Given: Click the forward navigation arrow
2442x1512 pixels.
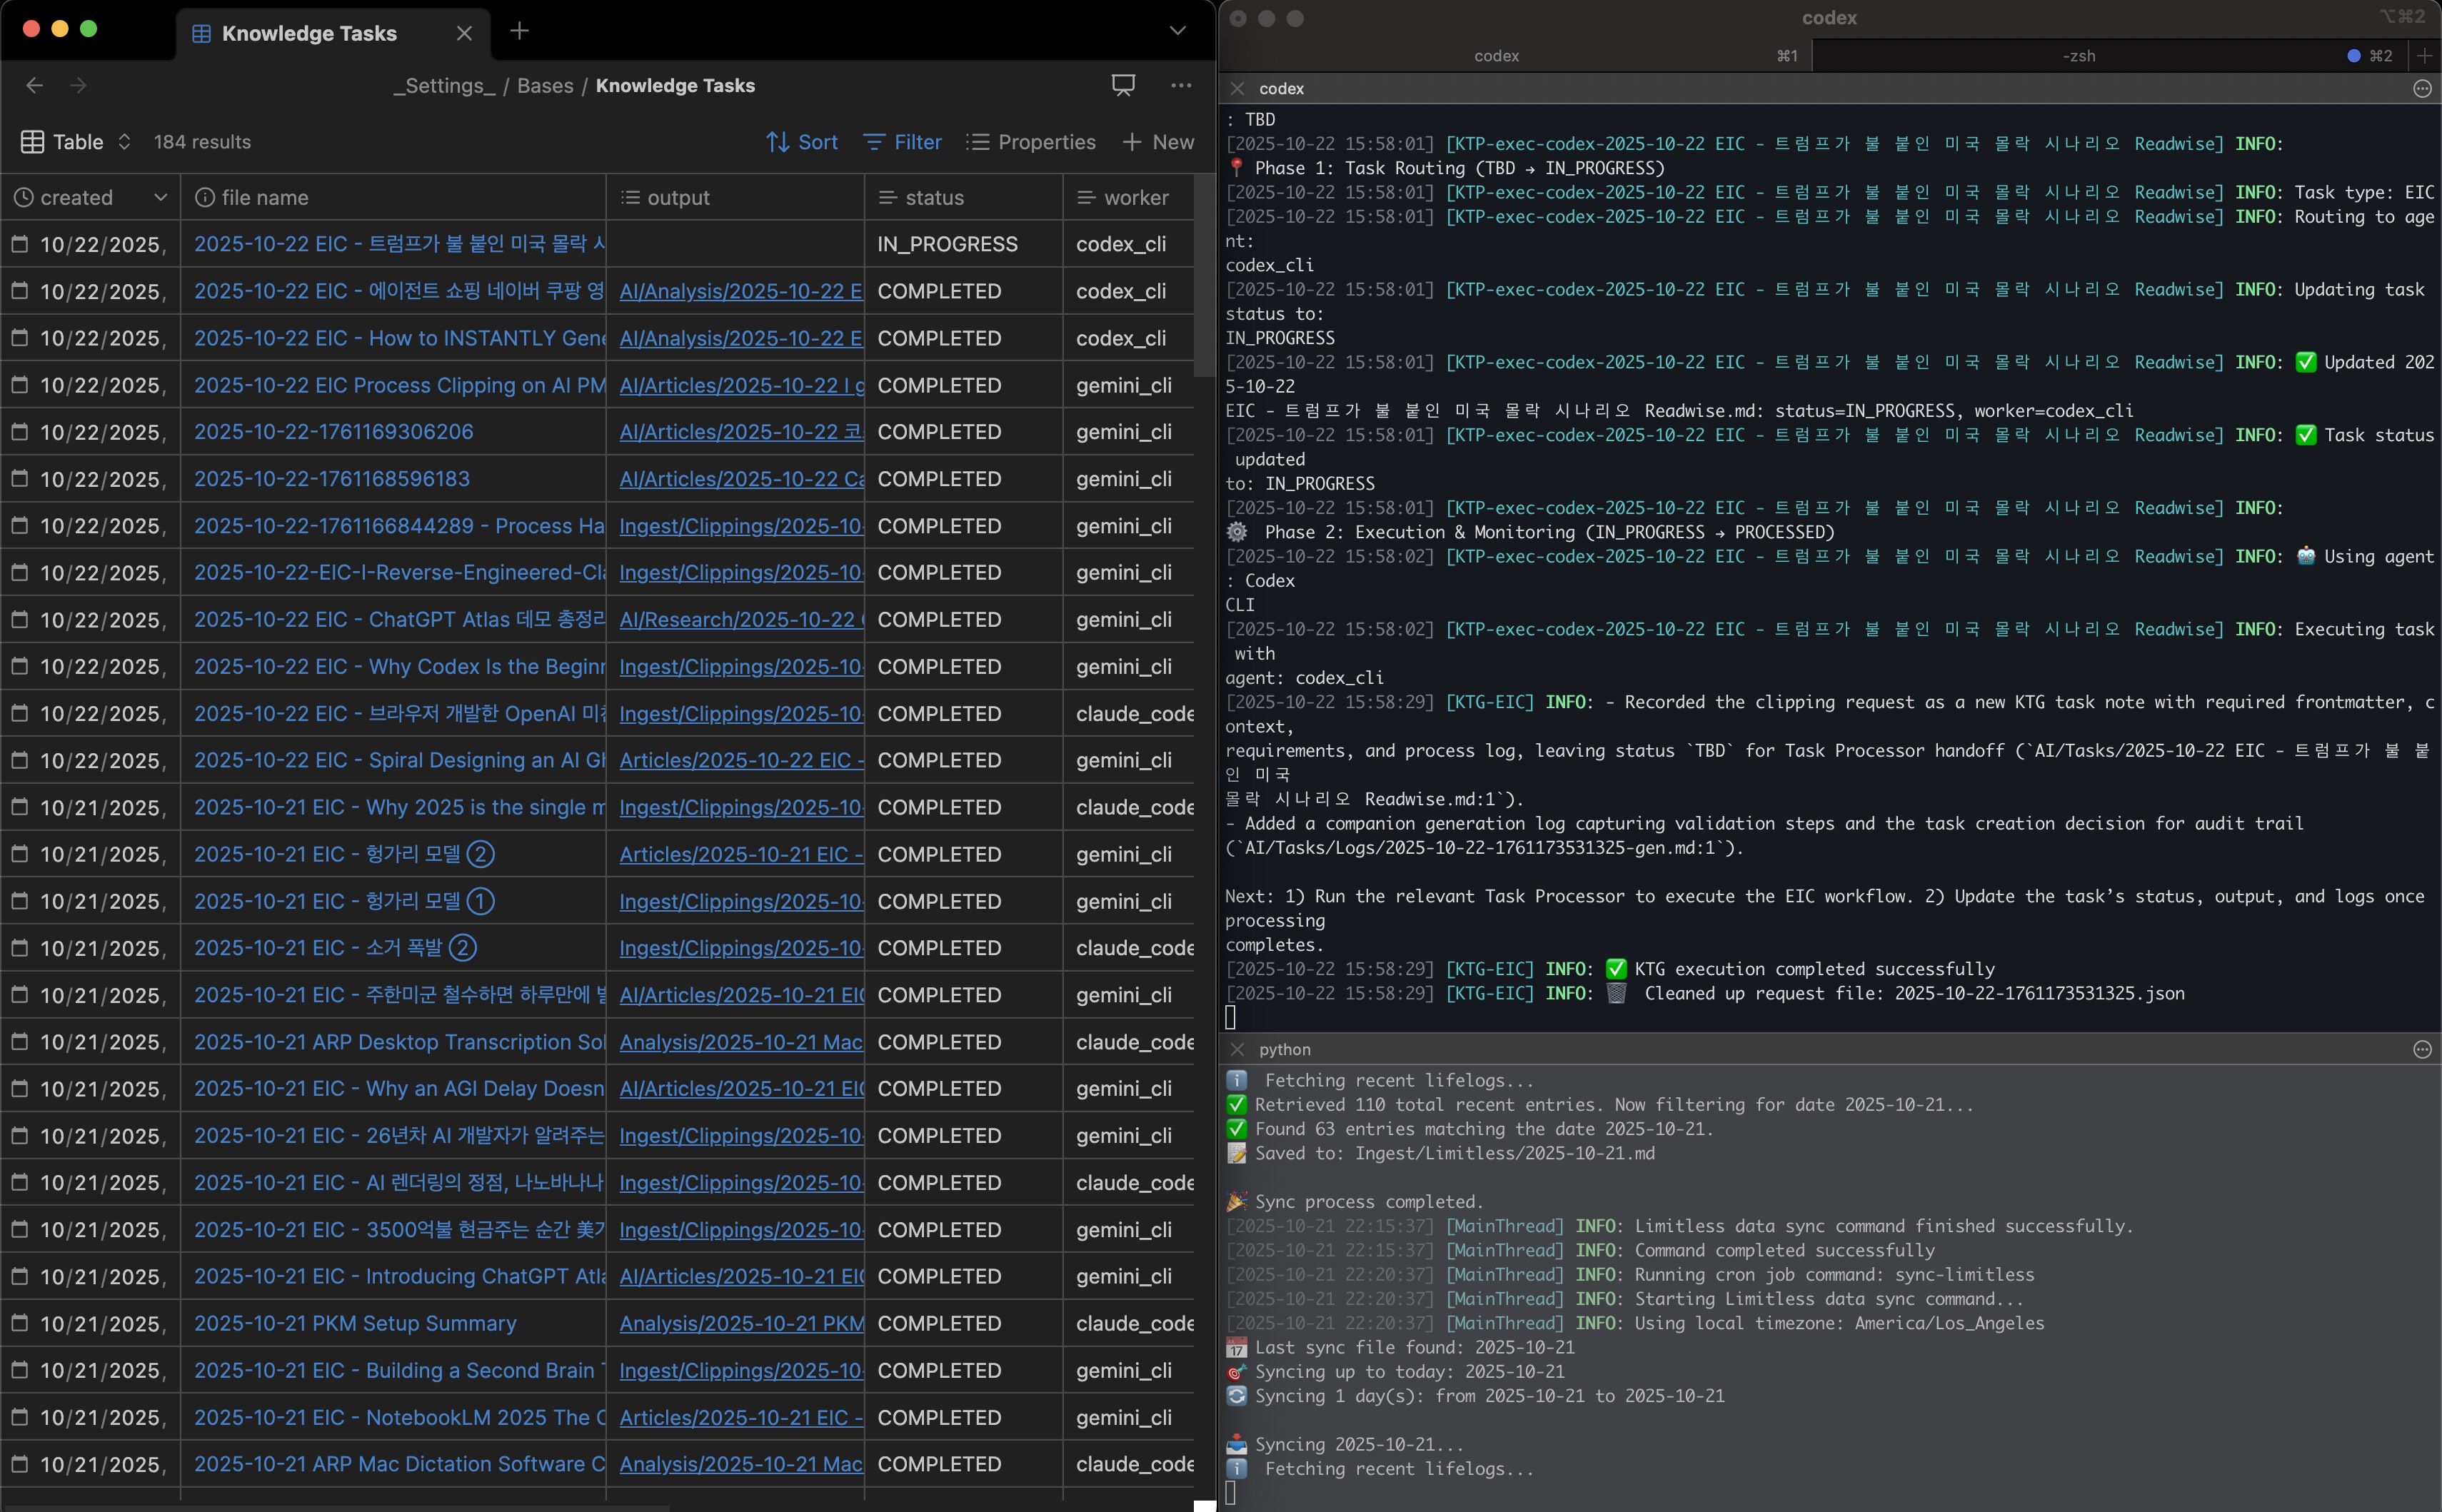Looking at the screenshot, I should 78,86.
